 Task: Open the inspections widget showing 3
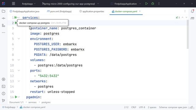click(178, 17)
